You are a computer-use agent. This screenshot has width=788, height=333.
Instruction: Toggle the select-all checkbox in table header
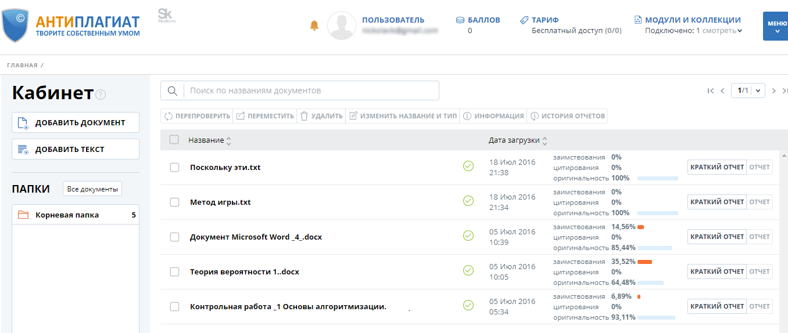tap(174, 140)
